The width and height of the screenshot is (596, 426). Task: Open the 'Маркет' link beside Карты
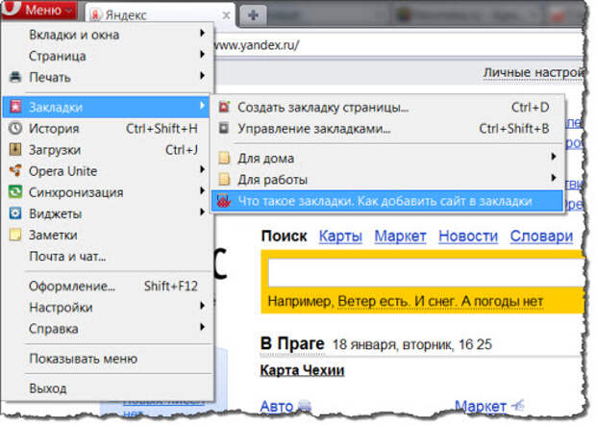click(400, 237)
